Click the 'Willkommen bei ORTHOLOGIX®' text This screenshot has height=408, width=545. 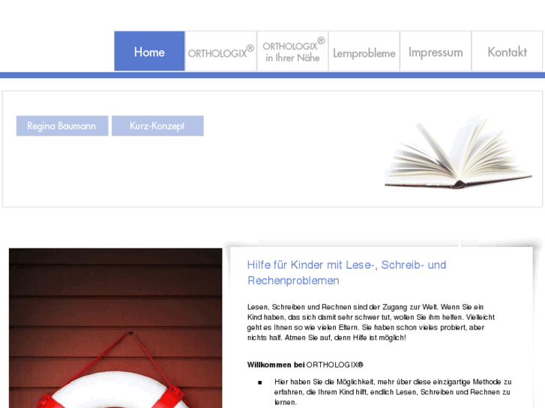[x=305, y=365]
